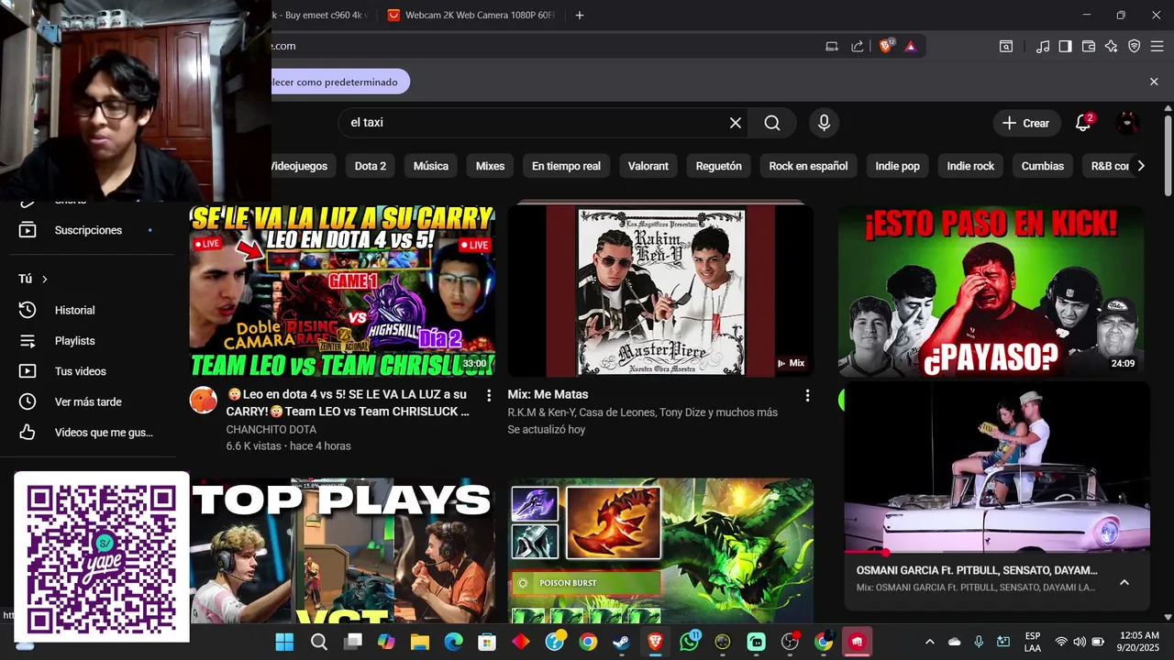This screenshot has height=660, width=1174.
Task: Open the ¡ESTO PASO EN KICK! thumbnail
Action: pos(991,291)
